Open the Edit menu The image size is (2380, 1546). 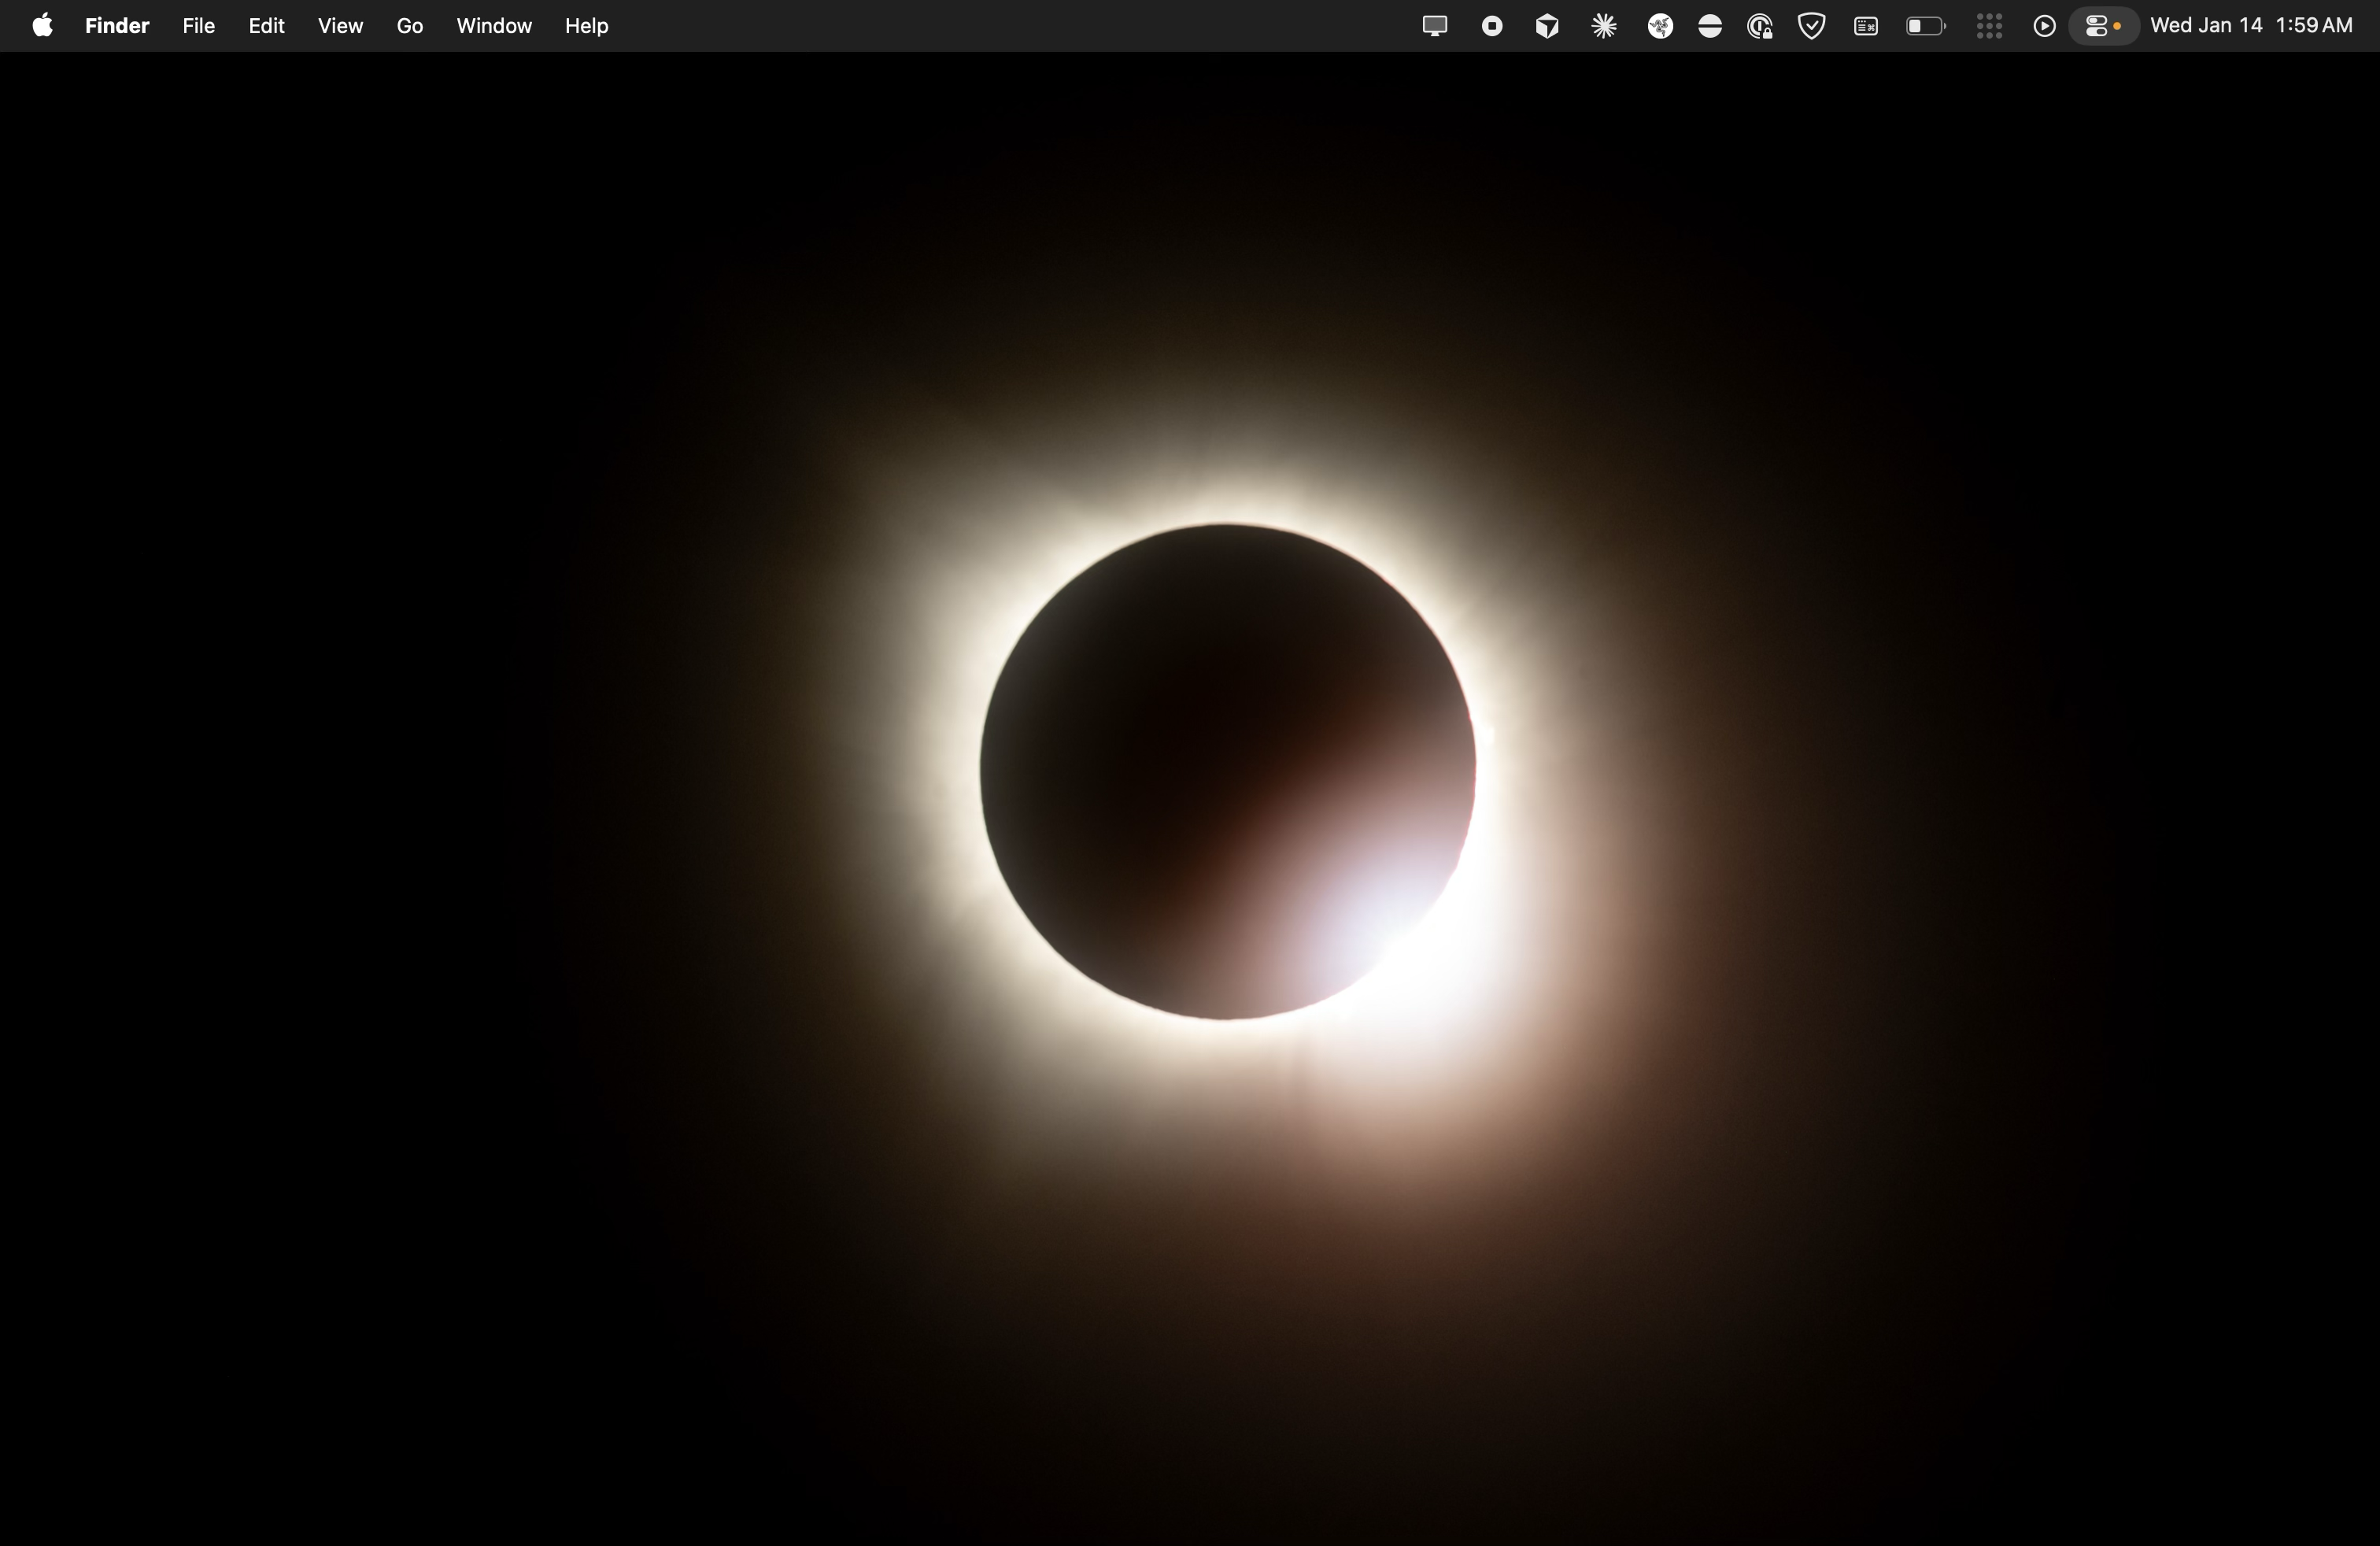(x=266, y=26)
